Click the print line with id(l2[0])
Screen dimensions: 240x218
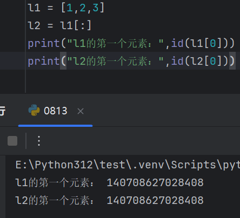[x=131, y=61]
